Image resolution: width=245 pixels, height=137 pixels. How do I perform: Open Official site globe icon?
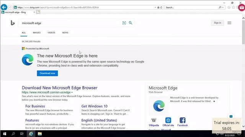pos(168,120)
